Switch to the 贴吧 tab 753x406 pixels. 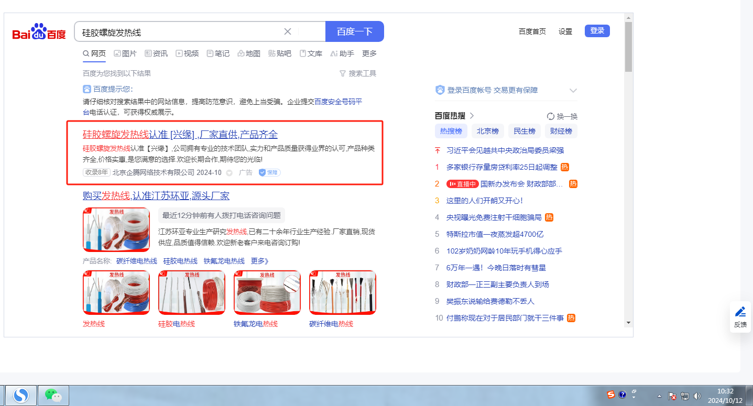pos(280,53)
